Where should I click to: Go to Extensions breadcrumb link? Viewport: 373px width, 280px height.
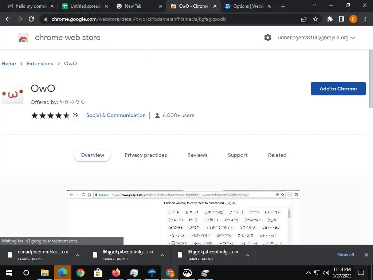[x=40, y=63]
